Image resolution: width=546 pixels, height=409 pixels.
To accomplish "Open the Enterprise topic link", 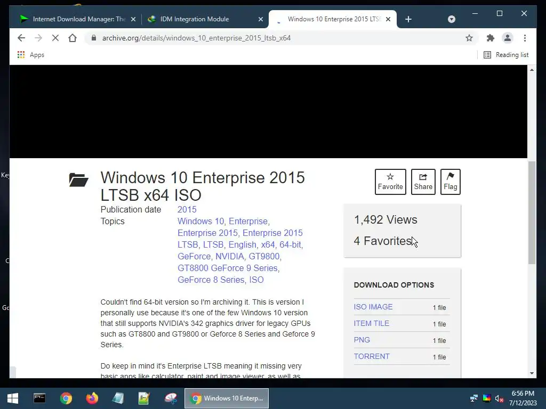I will click(248, 221).
